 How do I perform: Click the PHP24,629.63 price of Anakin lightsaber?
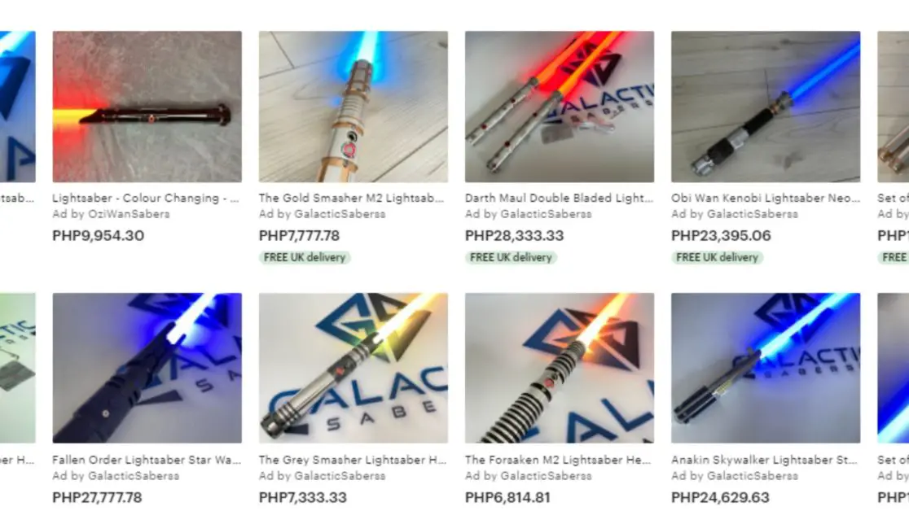(x=721, y=498)
